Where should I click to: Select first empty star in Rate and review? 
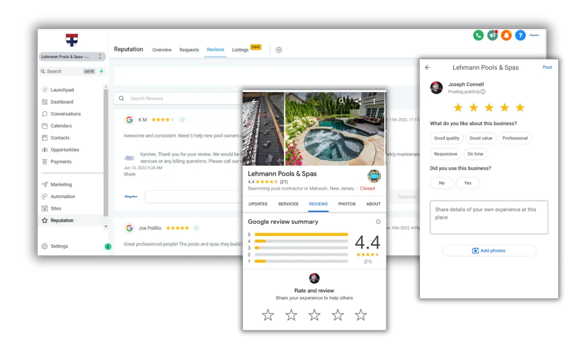tap(268, 315)
